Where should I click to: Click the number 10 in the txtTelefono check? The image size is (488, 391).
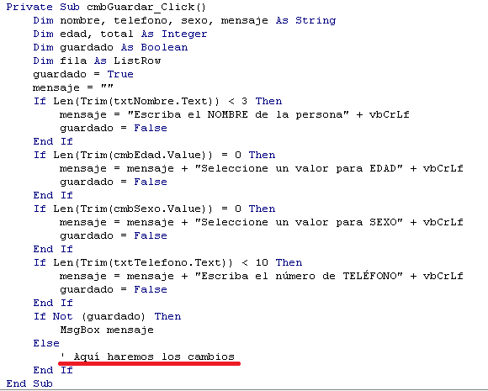[x=262, y=262]
